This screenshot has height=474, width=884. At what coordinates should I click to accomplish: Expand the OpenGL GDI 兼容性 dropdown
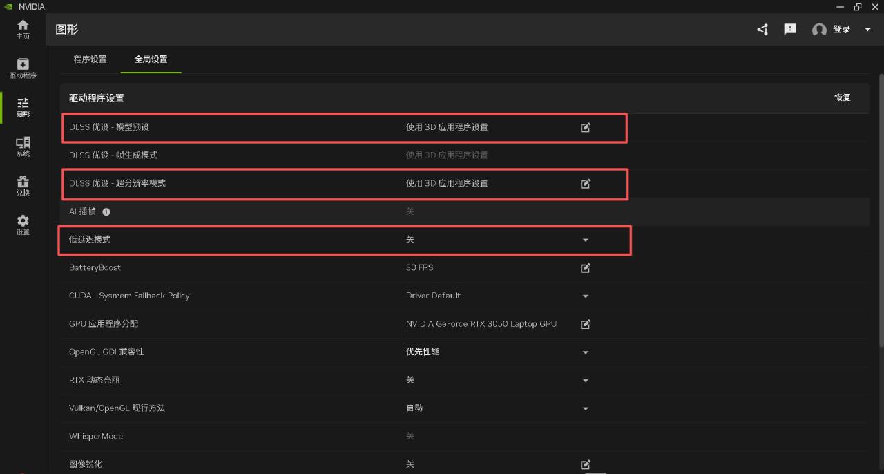[x=586, y=352]
